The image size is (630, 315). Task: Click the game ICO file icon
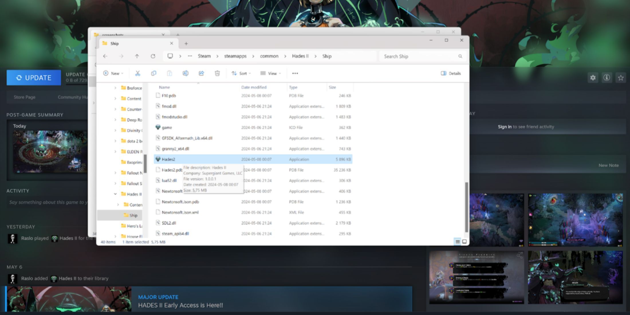pyautogui.click(x=158, y=127)
